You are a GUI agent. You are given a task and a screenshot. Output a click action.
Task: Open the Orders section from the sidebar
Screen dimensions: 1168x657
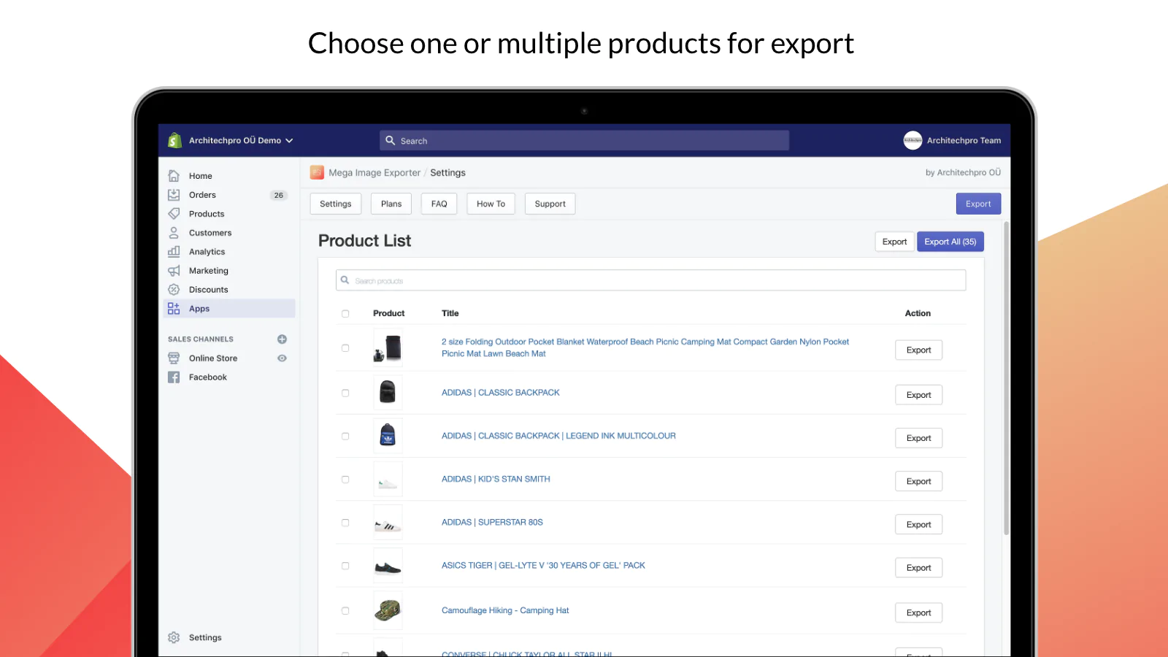[202, 194]
